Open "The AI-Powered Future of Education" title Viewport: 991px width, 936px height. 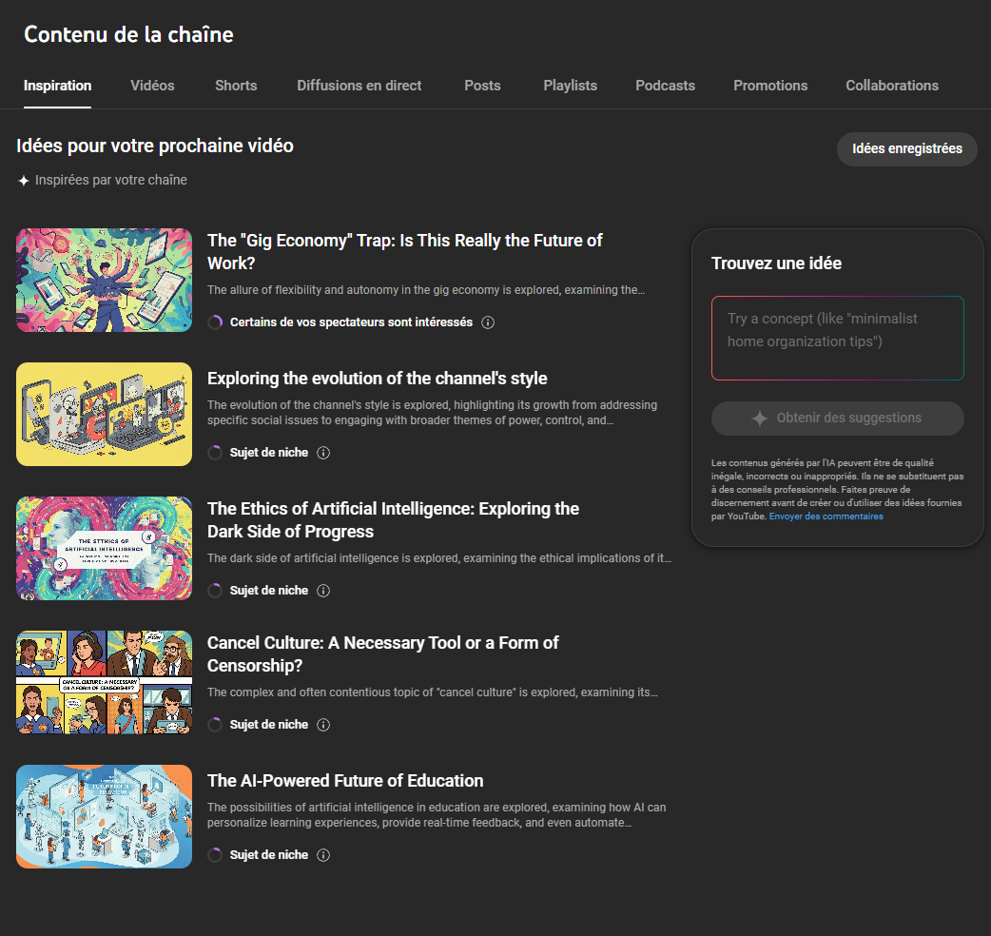point(345,781)
